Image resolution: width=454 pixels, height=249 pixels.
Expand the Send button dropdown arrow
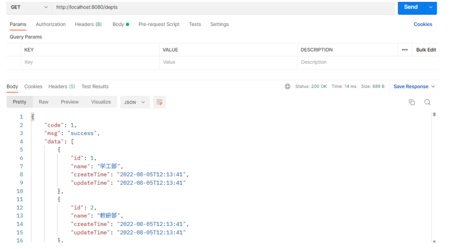click(x=431, y=7)
